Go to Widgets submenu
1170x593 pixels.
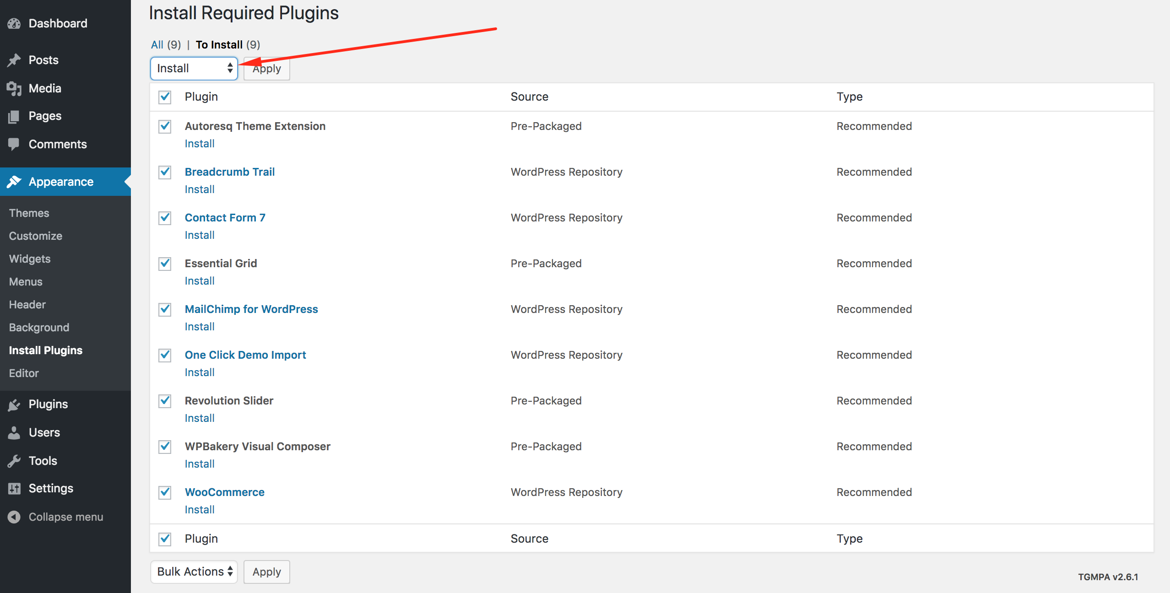coord(30,259)
